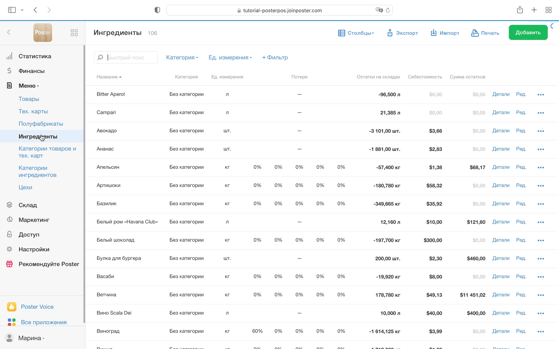
Task: Click the Маркетинг pie-chart icon
Action: point(9,220)
